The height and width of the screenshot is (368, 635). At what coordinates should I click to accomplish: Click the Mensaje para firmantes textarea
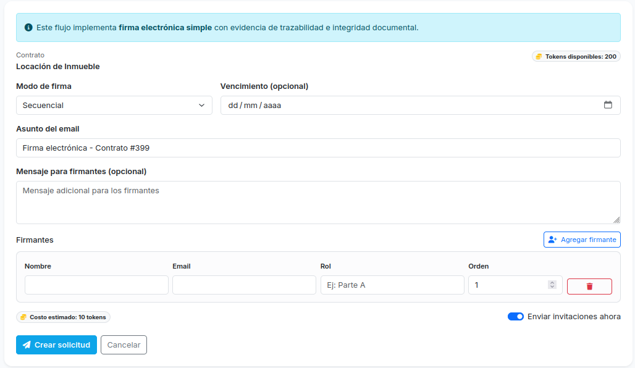point(318,202)
